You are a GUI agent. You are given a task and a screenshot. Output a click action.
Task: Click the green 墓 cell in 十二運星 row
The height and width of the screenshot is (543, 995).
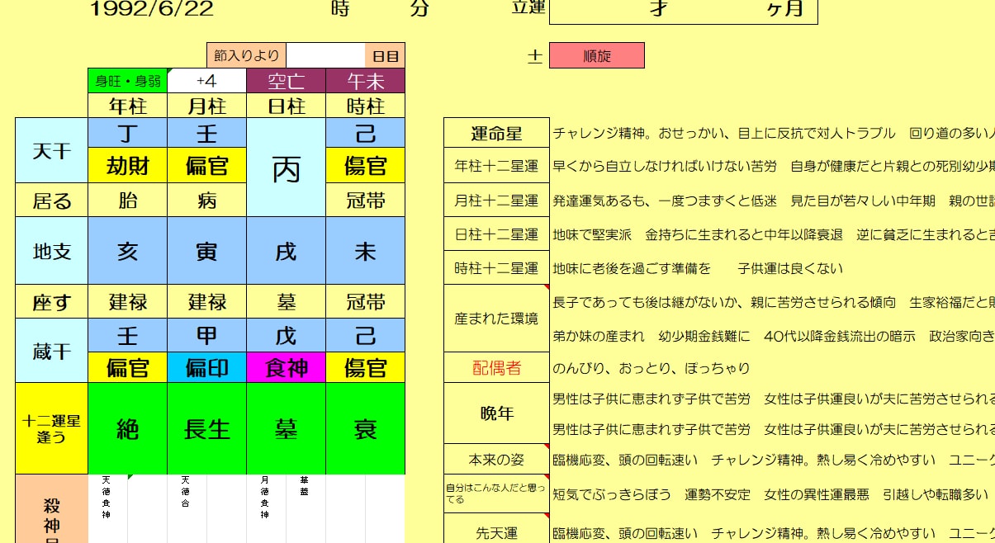286,428
